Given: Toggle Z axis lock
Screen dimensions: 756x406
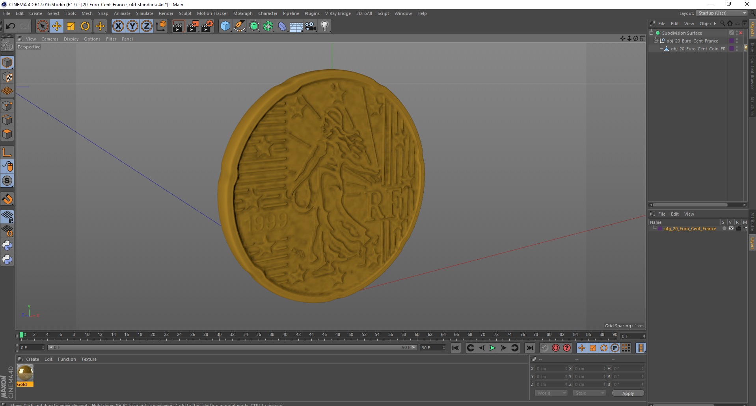Looking at the screenshot, I should coord(147,26).
